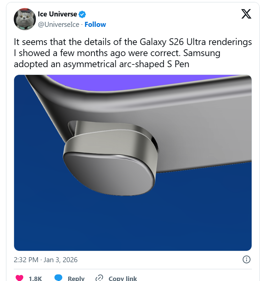Click the 1.8K likes count
Viewport: 261px width, 281px height.
(x=35, y=278)
